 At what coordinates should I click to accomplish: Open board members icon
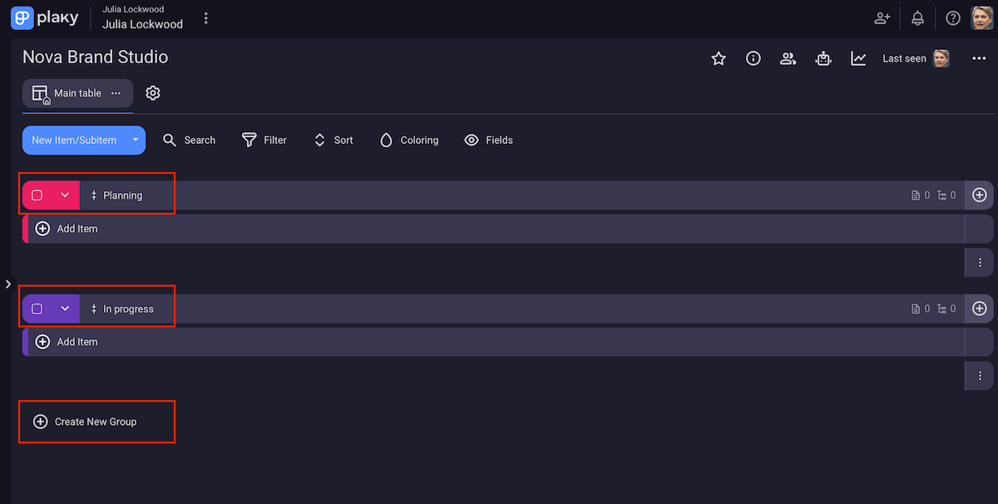coord(788,58)
